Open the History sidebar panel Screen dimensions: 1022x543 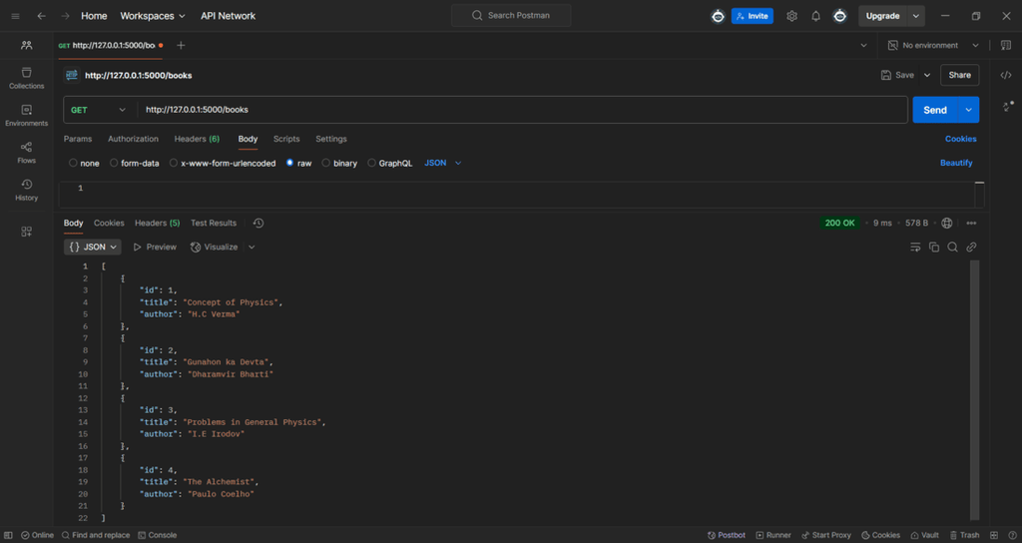tap(26, 189)
